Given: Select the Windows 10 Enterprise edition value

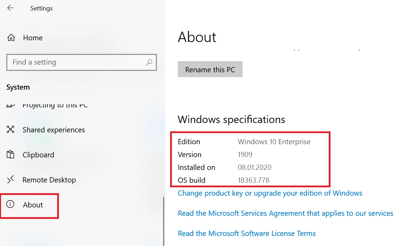Looking at the screenshot, I should (x=274, y=142).
